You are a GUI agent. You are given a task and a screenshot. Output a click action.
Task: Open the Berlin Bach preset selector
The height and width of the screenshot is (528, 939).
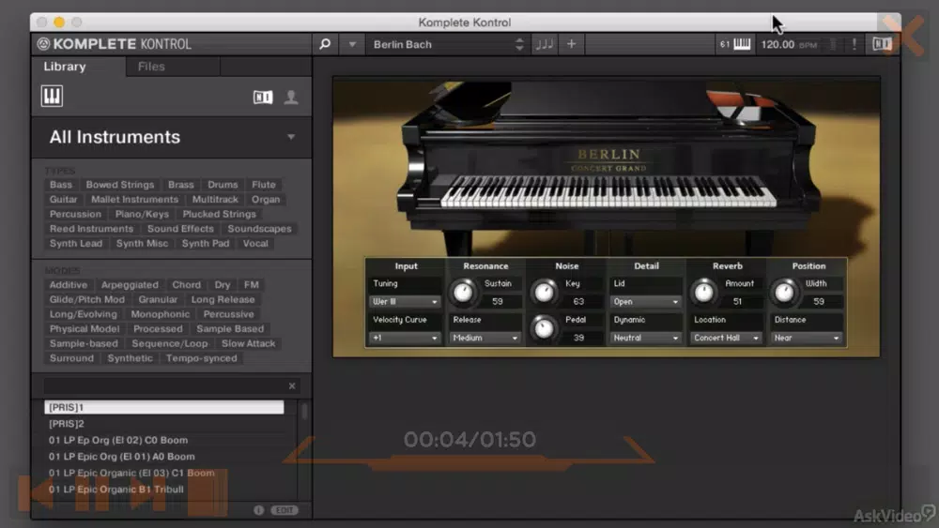point(447,44)
